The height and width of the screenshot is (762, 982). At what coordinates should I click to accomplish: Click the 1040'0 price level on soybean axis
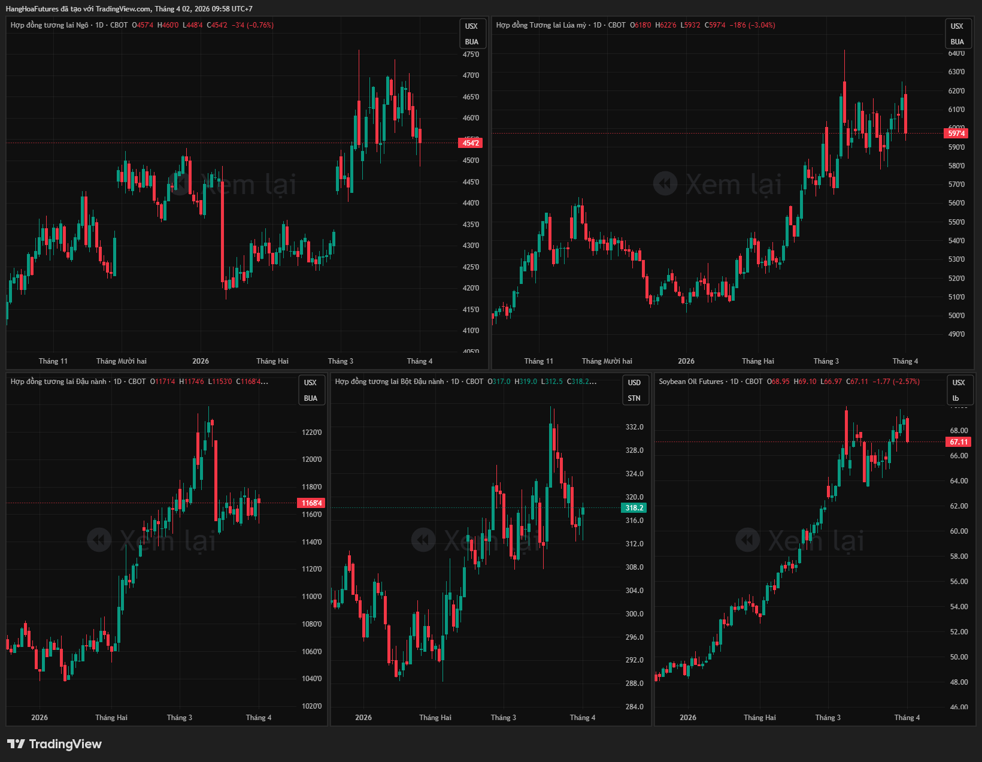click(x=312, y=679)
